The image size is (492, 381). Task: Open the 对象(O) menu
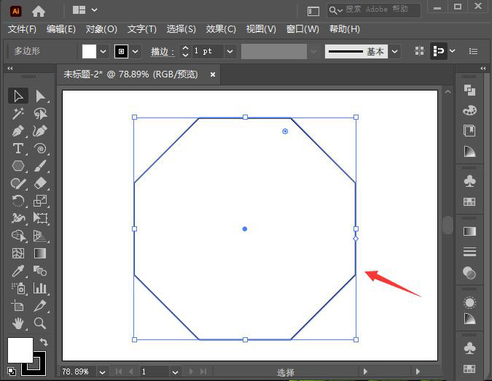tap(101, 29)
